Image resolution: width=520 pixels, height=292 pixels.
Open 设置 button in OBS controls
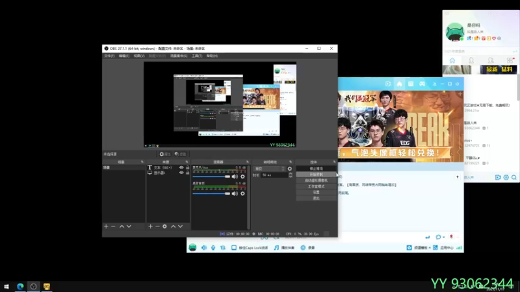point(316,192)
